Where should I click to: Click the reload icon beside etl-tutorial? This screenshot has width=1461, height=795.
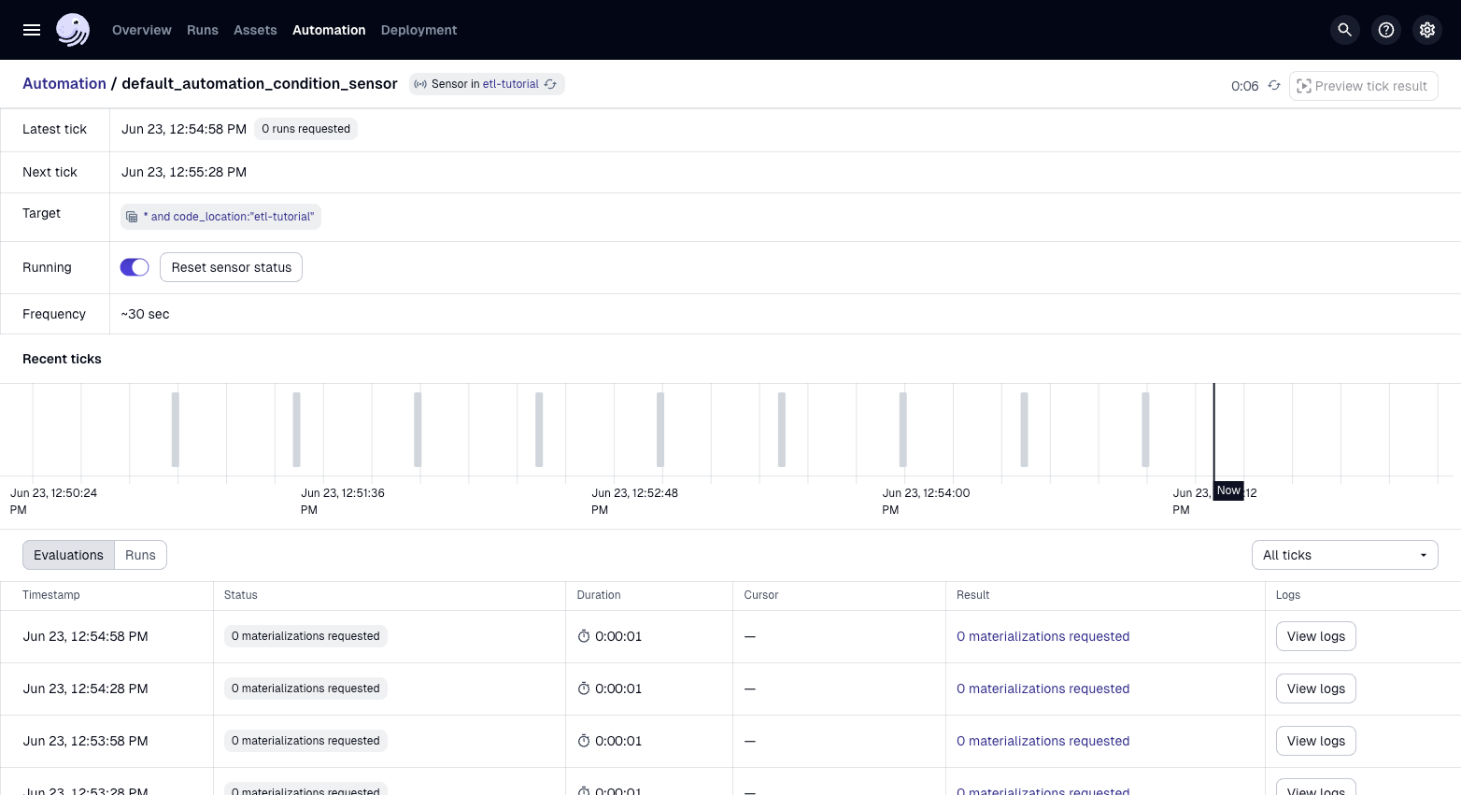tap(551, 84)
